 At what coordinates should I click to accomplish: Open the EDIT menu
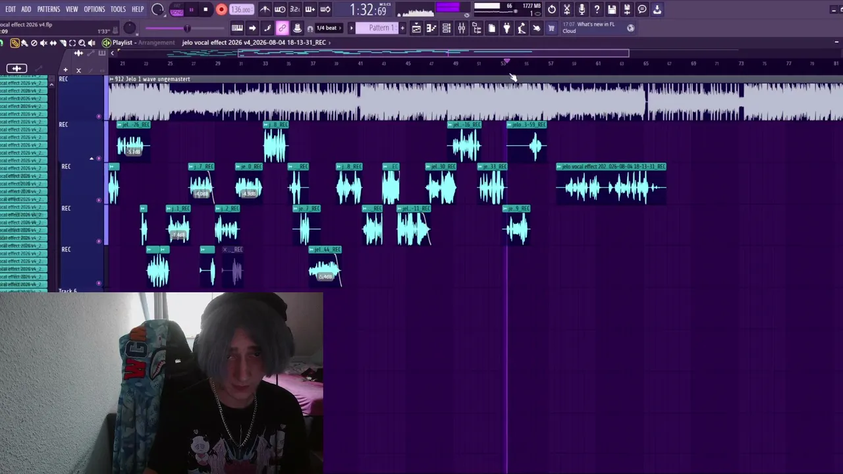click(11, 9)
